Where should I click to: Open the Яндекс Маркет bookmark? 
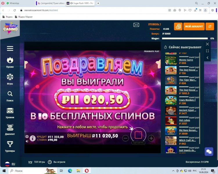[24, 17]
